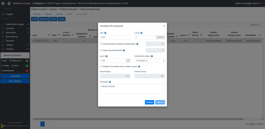
Task: Open the Columns dropdown above the table
Action: point(255,25)
